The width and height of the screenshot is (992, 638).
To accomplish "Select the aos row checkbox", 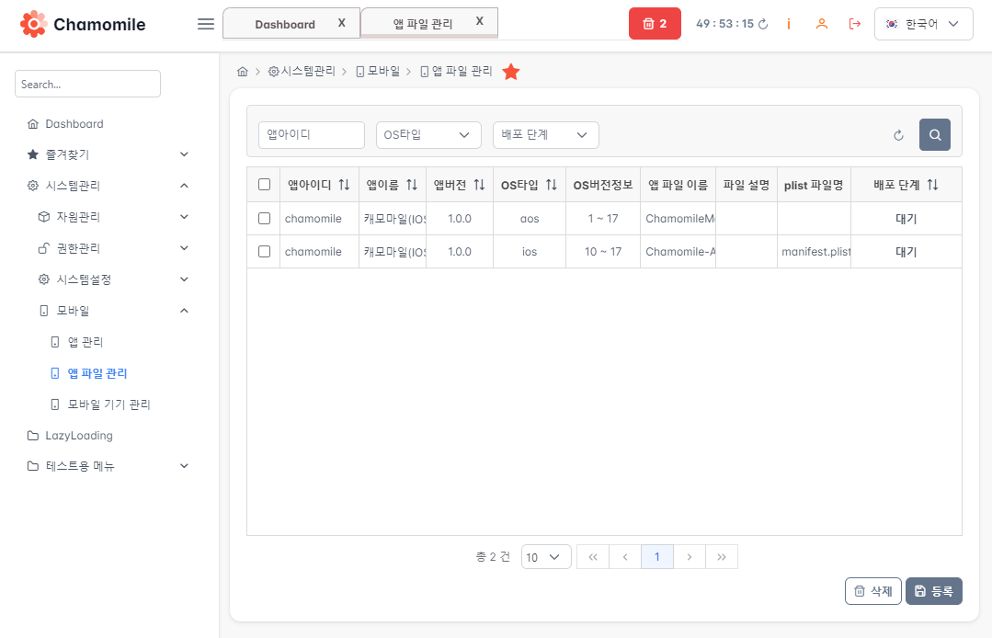I will tap(265, 219).
